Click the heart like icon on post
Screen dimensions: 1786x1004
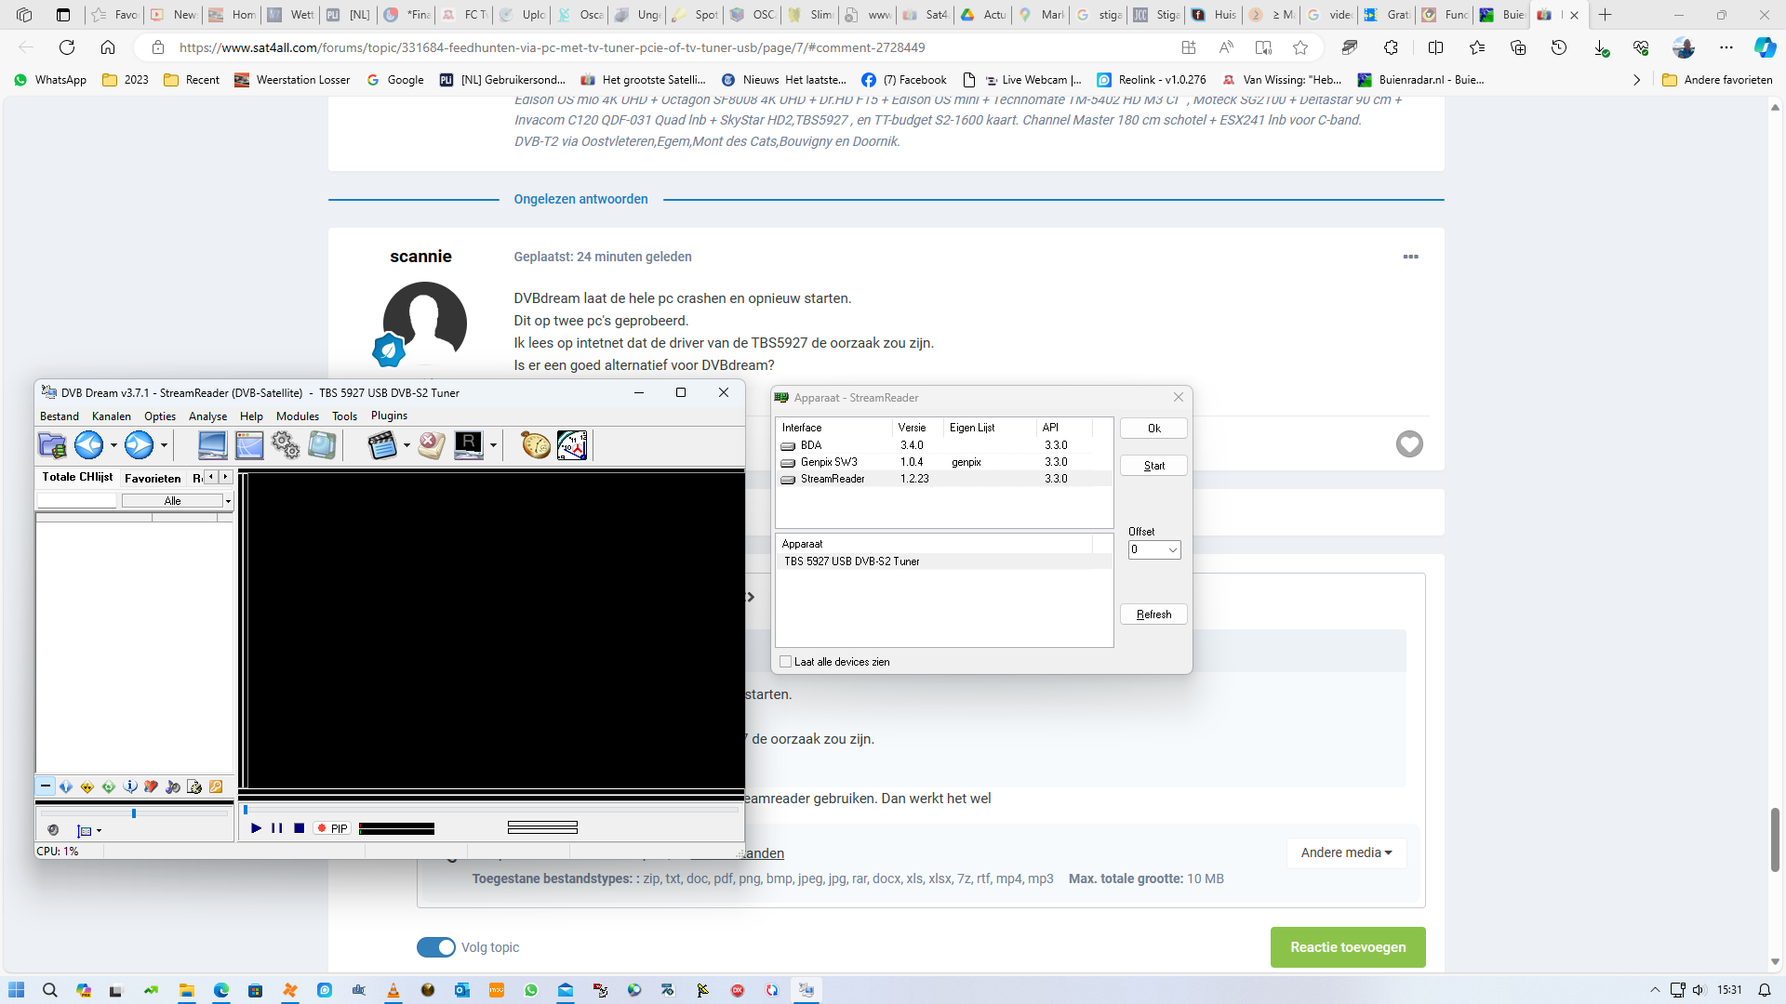point(1409,444)
